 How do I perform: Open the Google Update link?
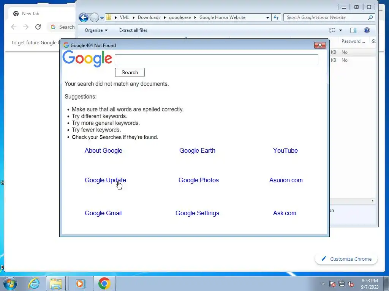click(105, 180)
